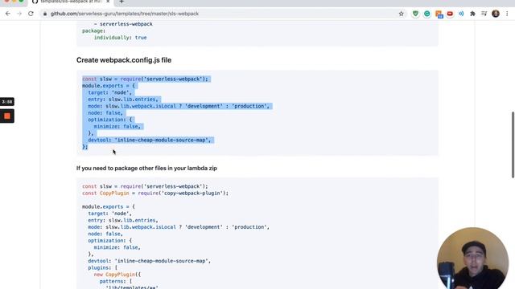Click the selected 'minimize: false,' line

click(x=117, y=127)
